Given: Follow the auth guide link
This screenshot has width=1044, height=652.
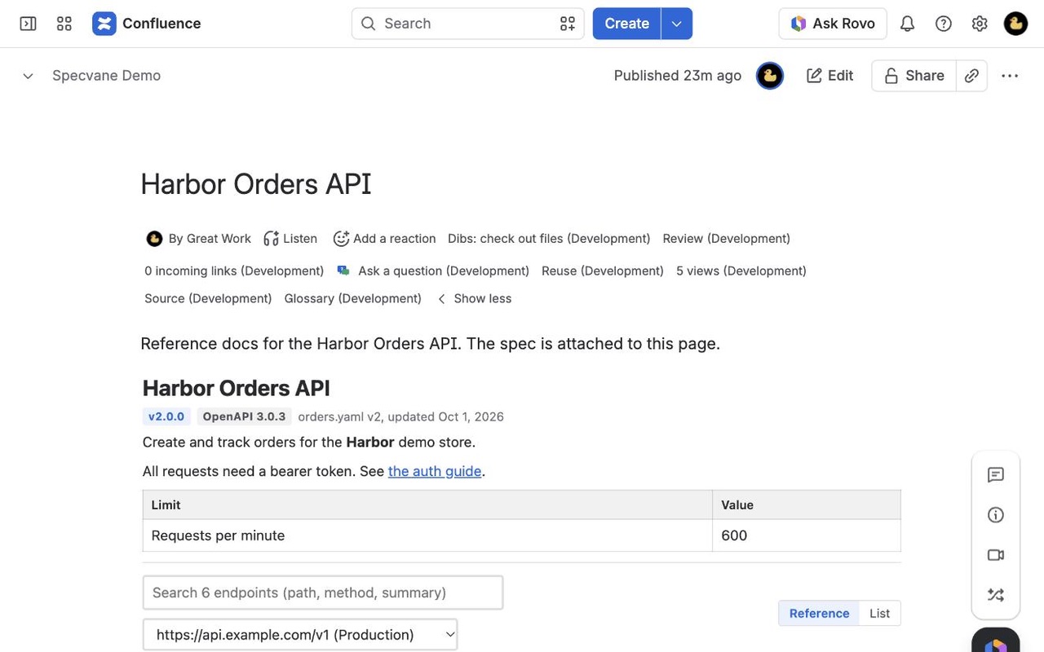Looking at the screenshot, I should click(435, 471).
